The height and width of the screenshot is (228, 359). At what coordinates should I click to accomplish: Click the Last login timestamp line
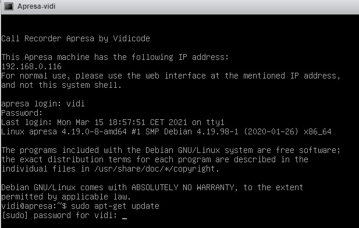coord(113,122)
